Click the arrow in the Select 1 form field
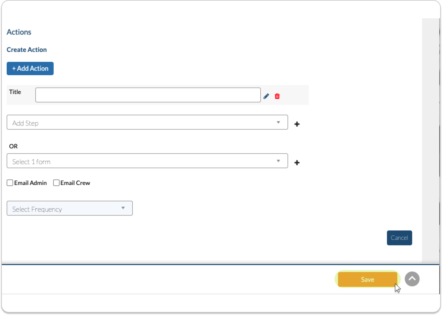The height and width of the screenshot is (315, 442). tap(278, 161)
